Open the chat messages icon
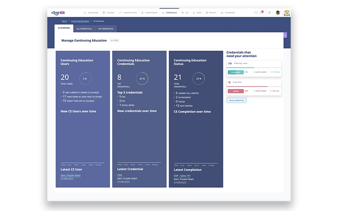This screenshot has height=211, width=338. [256, 13]
